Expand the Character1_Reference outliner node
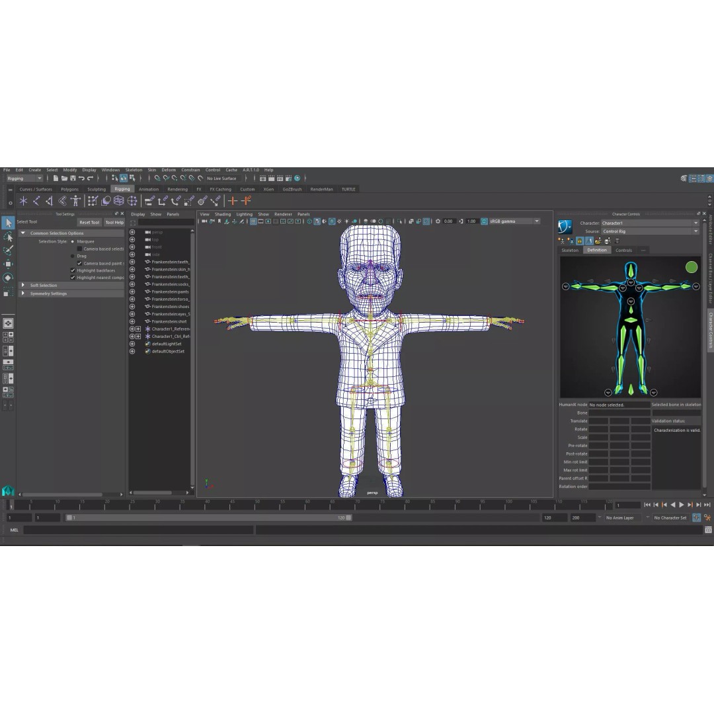Viewport: 714px width, 714px height. [x=138, y=329]
